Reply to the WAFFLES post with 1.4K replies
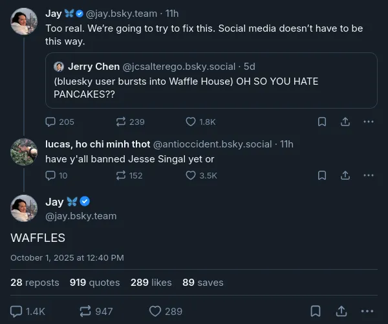This screenshot has height=324, width=388. coord(17,311)
